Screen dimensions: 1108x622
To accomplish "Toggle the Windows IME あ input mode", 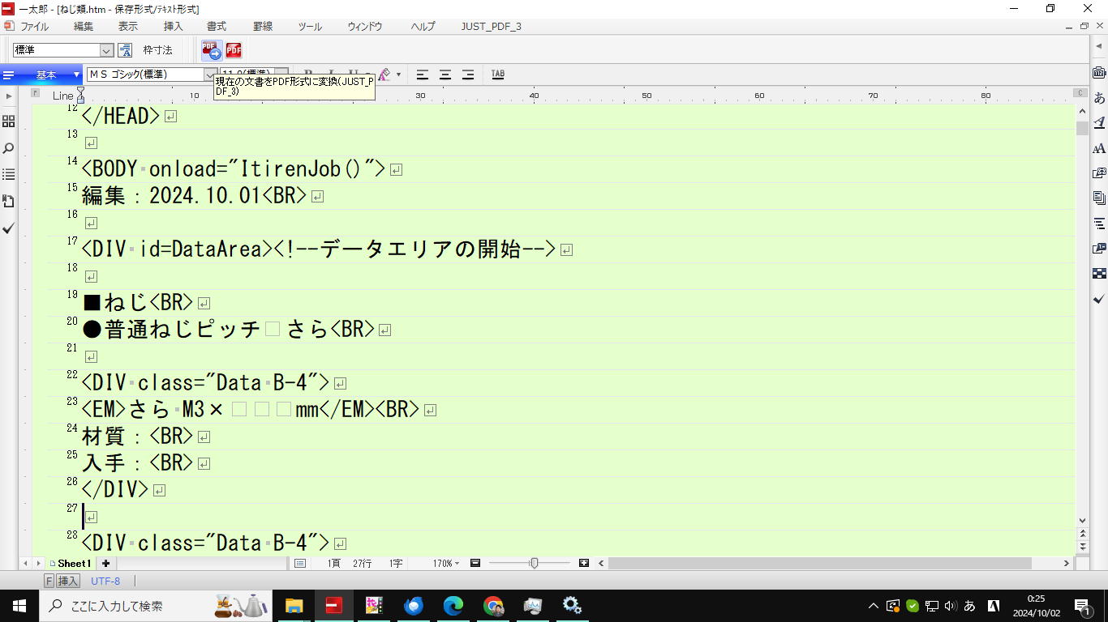I will tap(969, 606).
